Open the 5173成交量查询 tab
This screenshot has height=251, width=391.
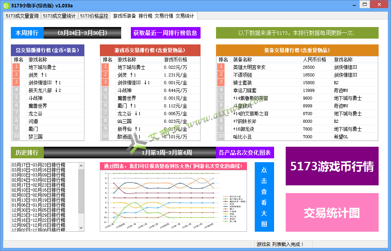[x=22, y=16]
